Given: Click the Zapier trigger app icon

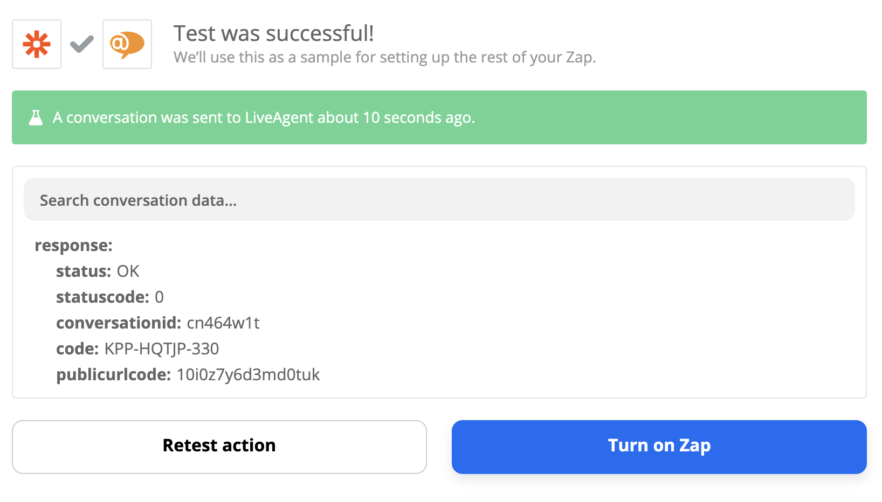Looking at the screenshot, I should click(36, 44).
